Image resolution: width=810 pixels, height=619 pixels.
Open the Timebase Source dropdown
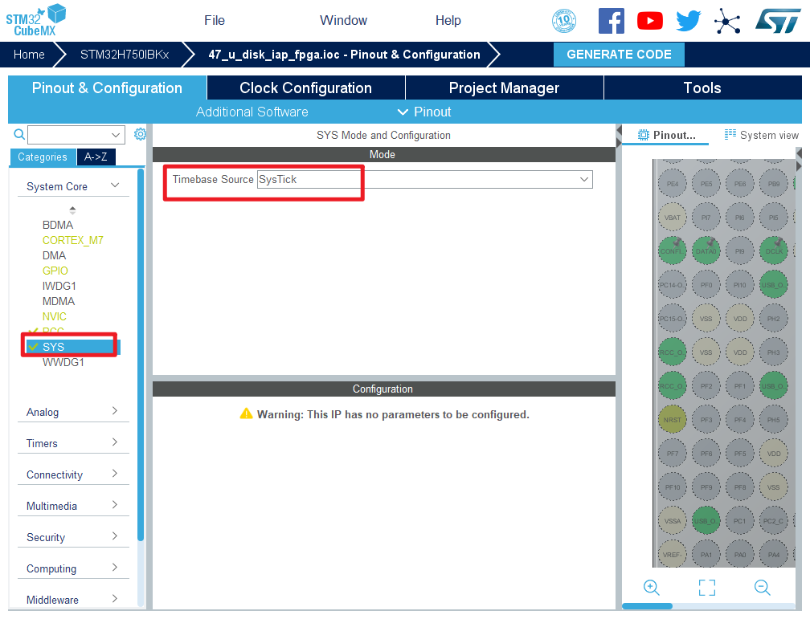coord(584,180)
